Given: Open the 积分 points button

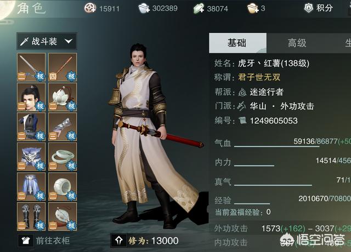Looking at the screenshot, I should click(x=318, y=8).
